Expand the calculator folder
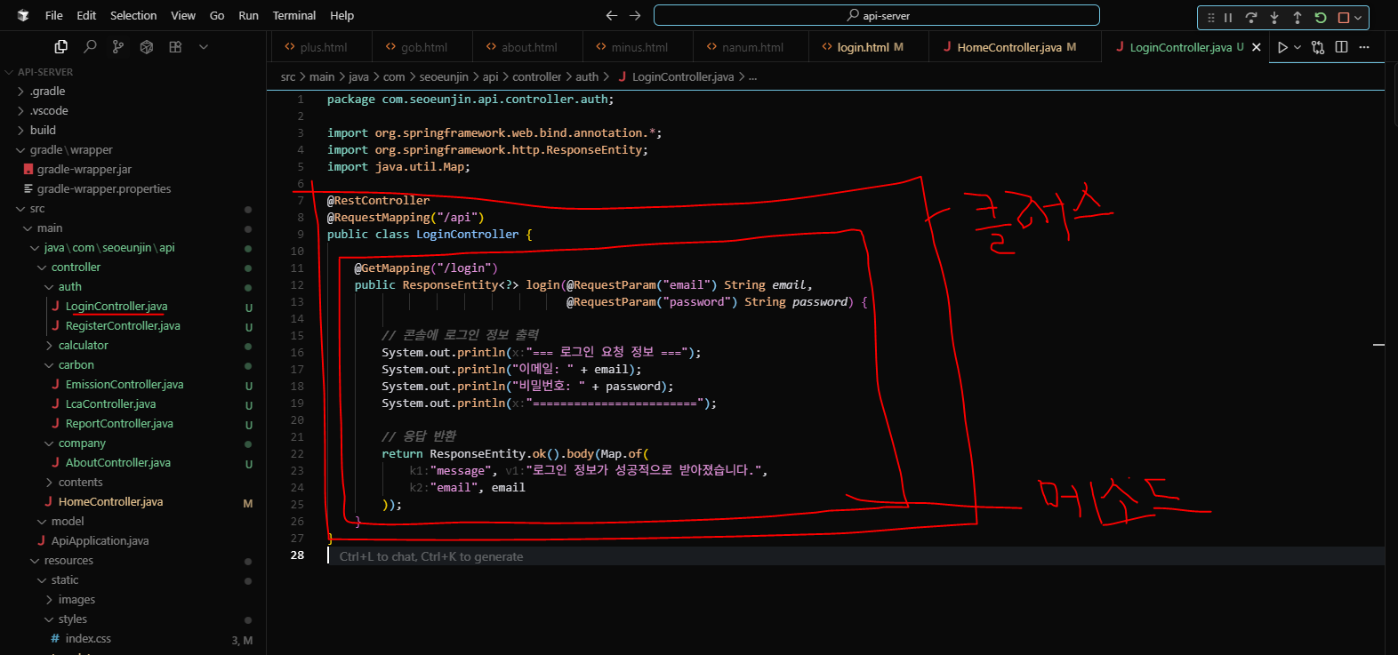This screenshot has height=655, width=1398. 83,345
